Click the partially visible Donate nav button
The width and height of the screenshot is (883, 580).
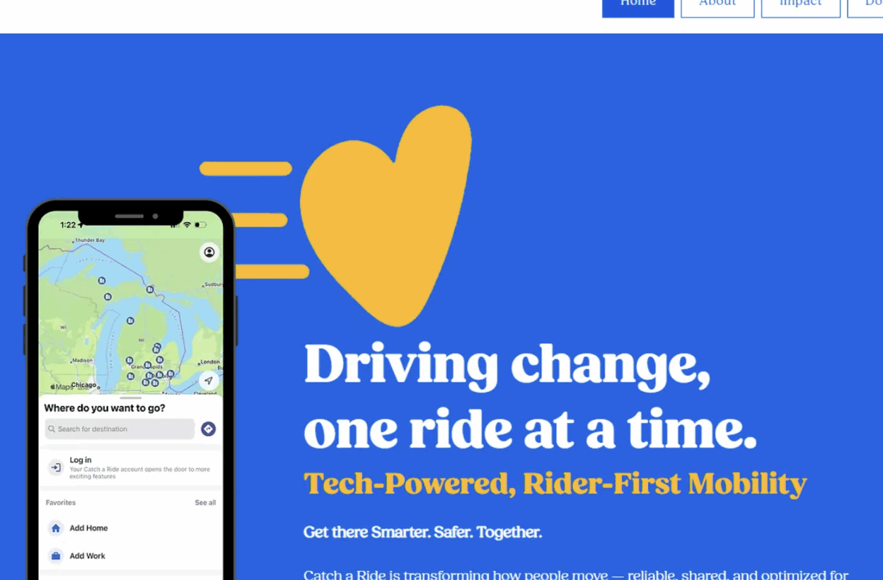(865, 6)
